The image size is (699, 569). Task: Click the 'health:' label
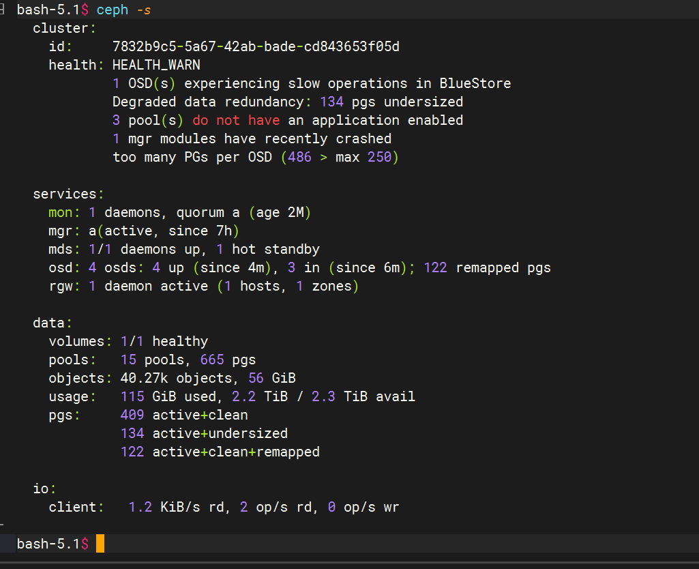pos(76,65)
